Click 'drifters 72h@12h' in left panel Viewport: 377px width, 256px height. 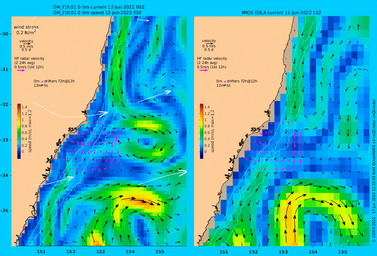pyautogui.click(x=59, y=81)
